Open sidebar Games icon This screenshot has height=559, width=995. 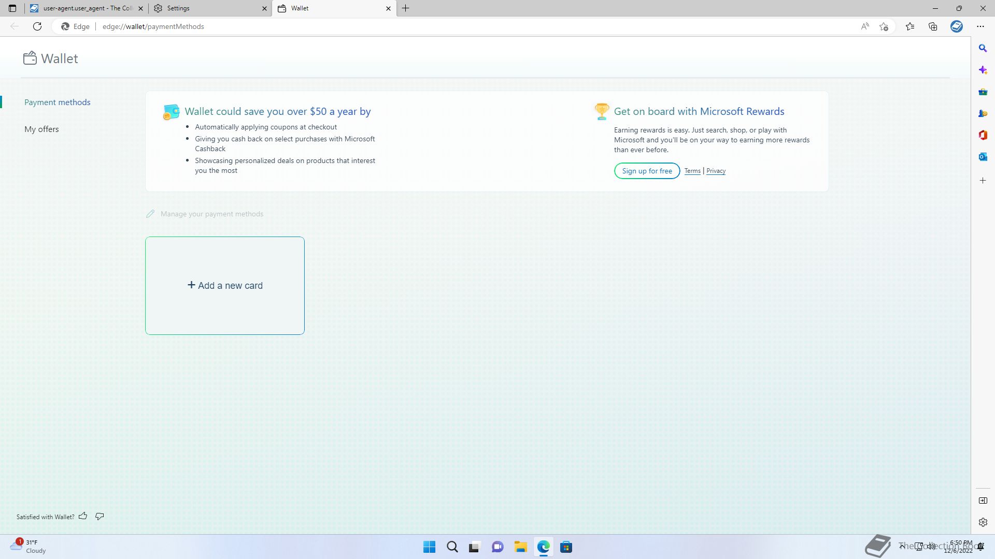pyautogui.click(x=983, y=113)
